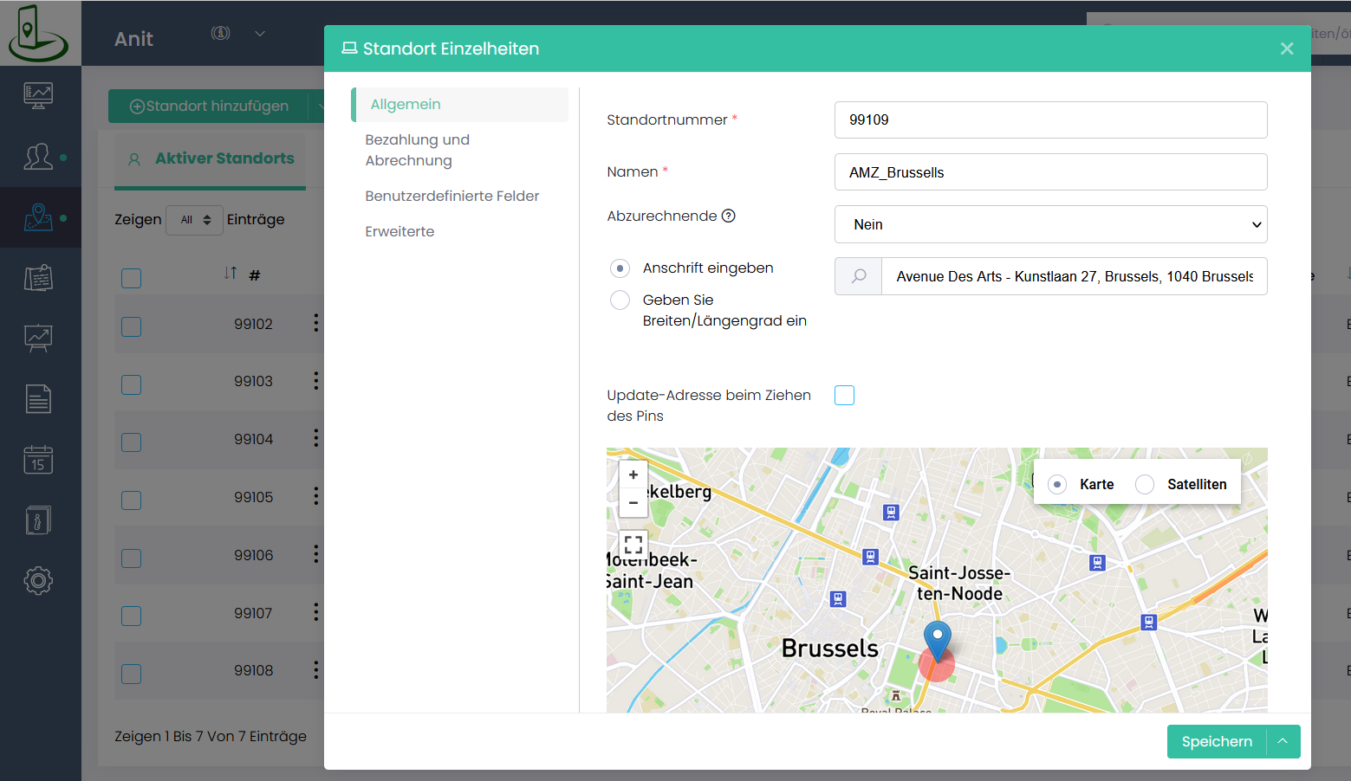This screenshot has width=1351, height=781.
Task: Click the Standort hinzufügen button
Action: (x=209, y=106)
